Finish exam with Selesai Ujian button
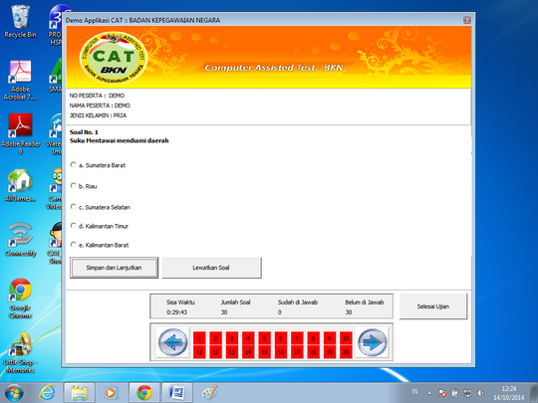 pyautogui.click(x=433, y=306)
